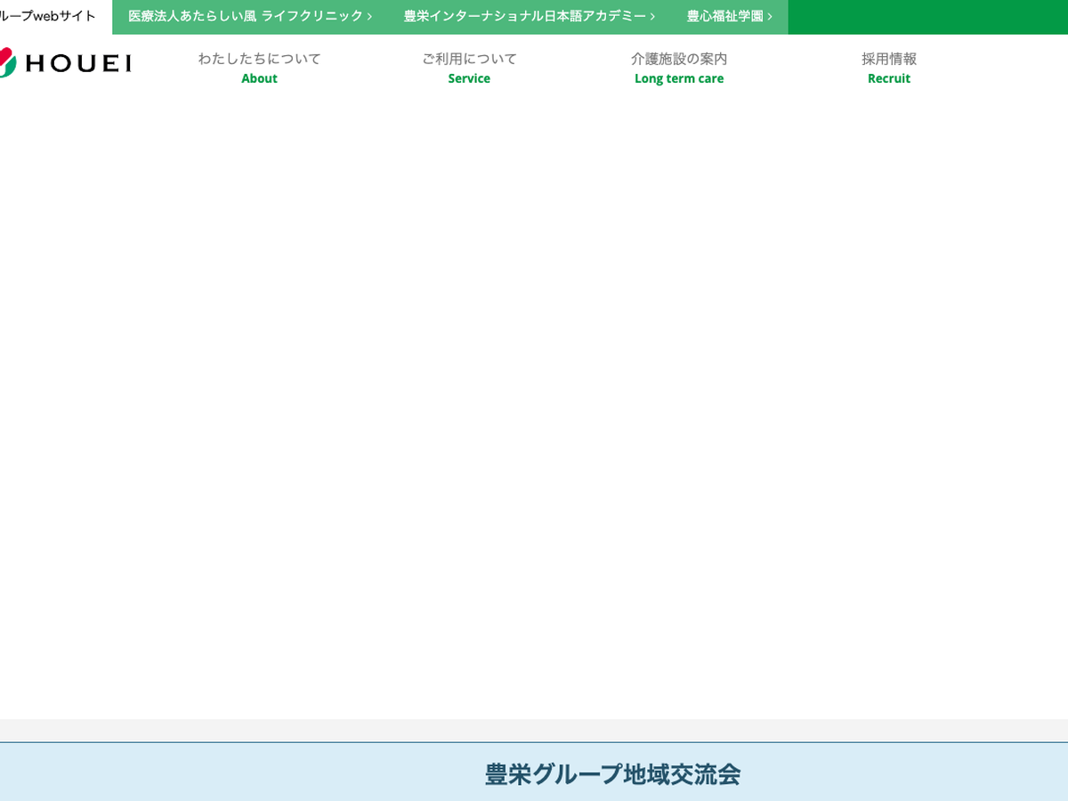Screen dimensions: 1068x801
Task: Open 医療法人あたらしい風 ライフクリニック link
Action: (x=245, y=16)
